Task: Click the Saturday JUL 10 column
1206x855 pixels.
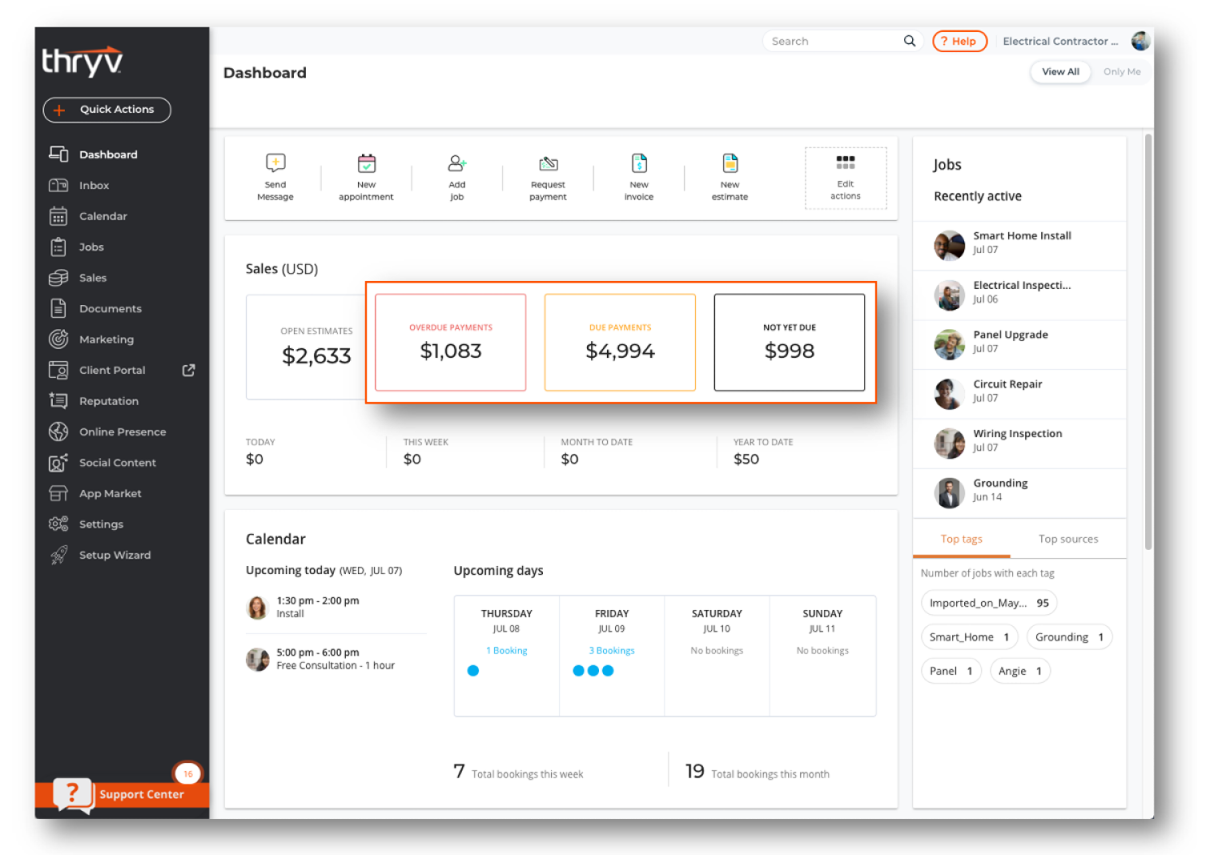Action: (717, 656)
